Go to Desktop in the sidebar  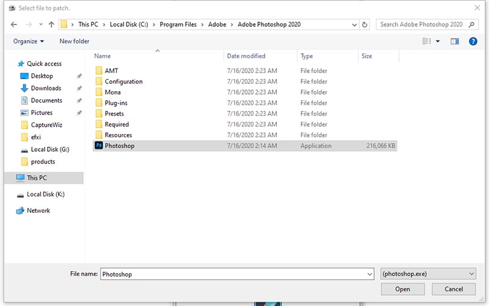[42, 76]
